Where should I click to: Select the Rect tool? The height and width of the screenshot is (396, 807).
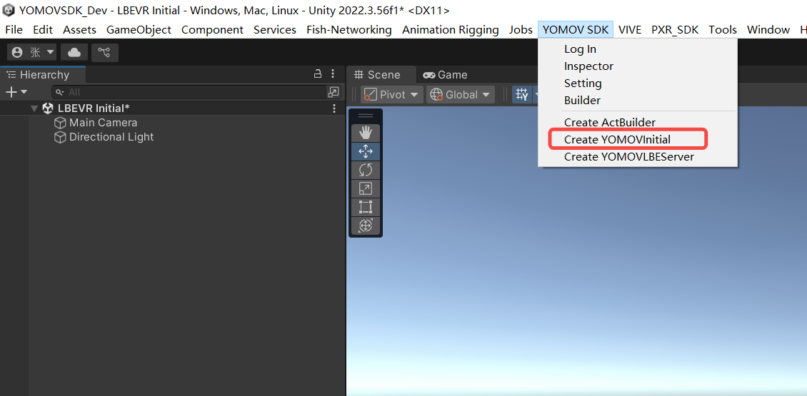(366, 207)
